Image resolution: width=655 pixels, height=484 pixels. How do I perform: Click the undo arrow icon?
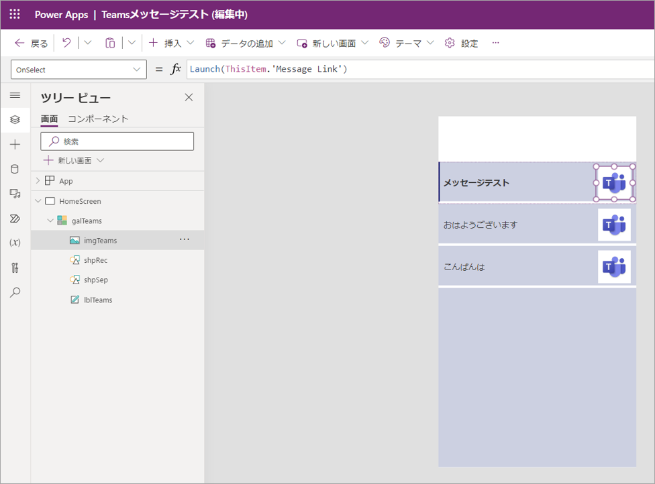pyautogui.click(x=67, y=42)
